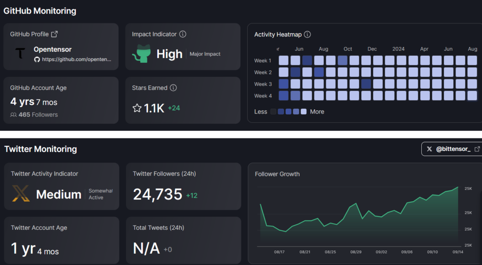Select the middle swatch in the heatmap legend
The width and height of the screenshot is (482, 265).
(289, 112)
